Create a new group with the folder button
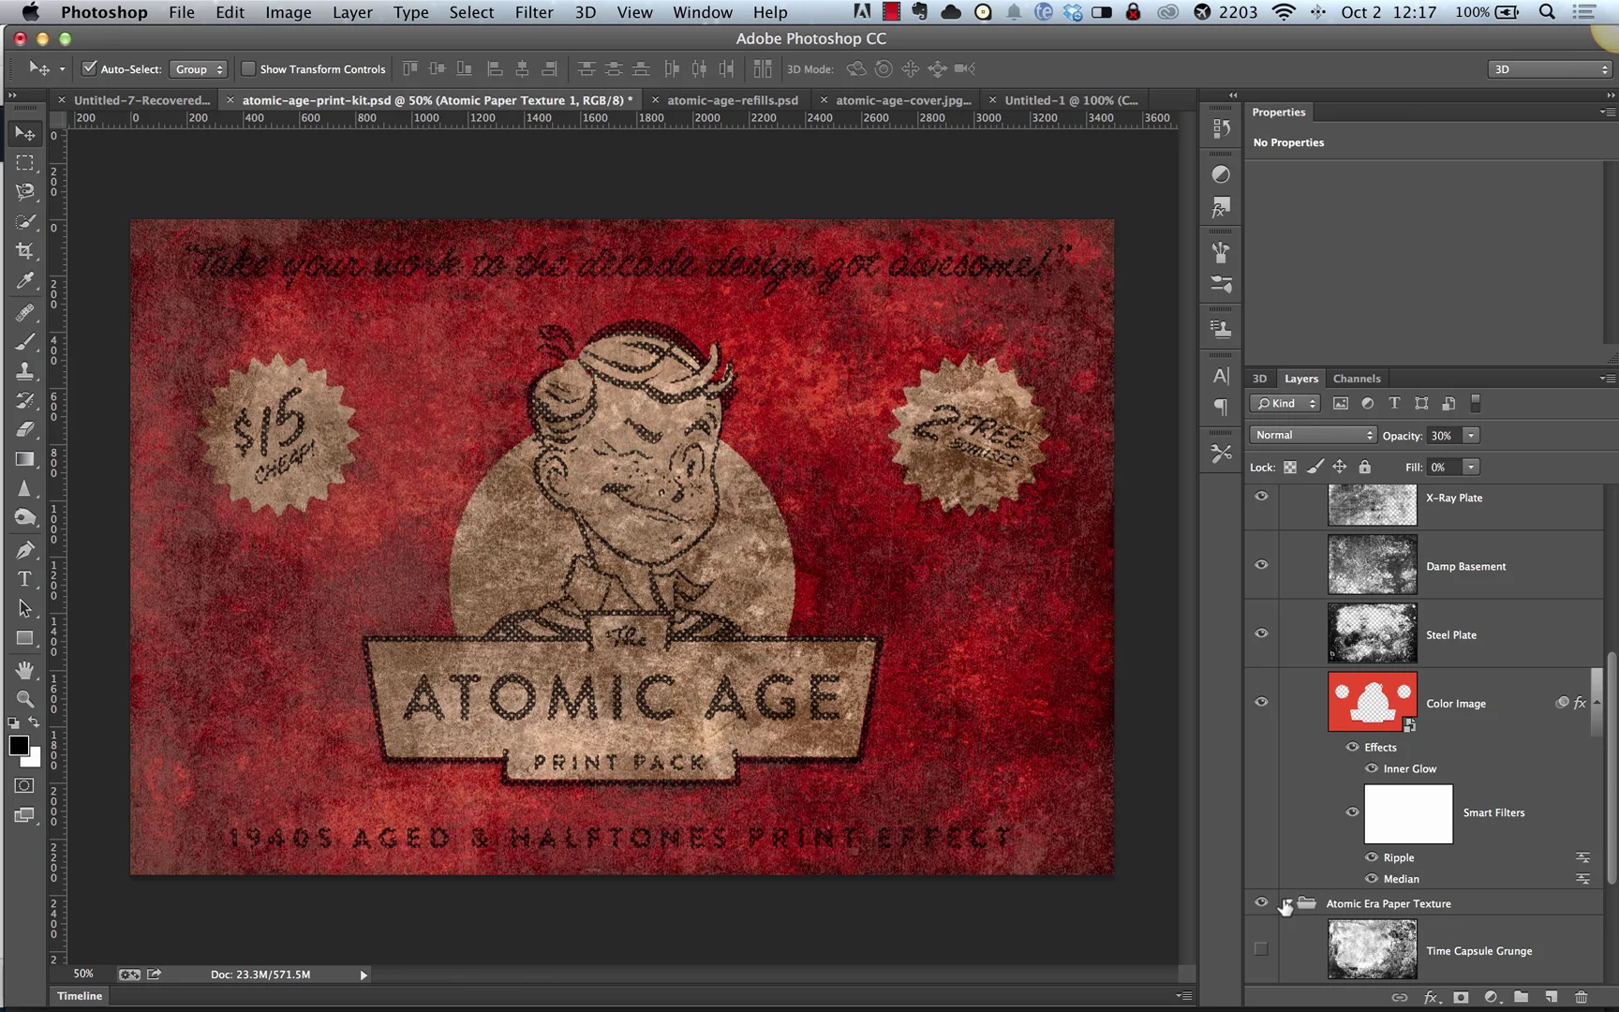This screenshot has height=1012, width=1619. tap(1522, 997)
